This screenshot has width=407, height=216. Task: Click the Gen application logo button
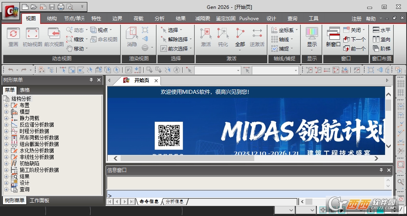point(11,12)
